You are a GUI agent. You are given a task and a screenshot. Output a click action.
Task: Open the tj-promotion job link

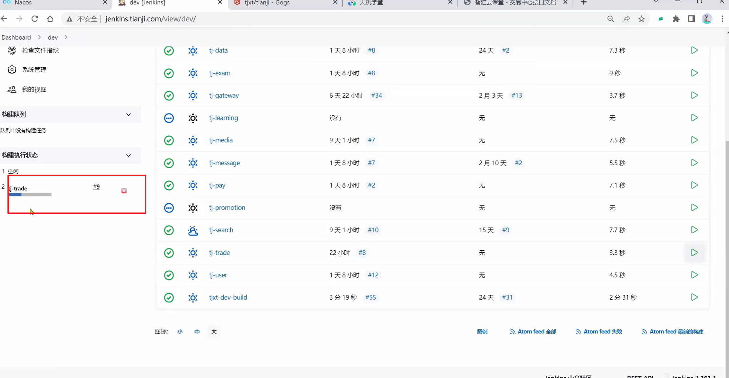(227, 207)
